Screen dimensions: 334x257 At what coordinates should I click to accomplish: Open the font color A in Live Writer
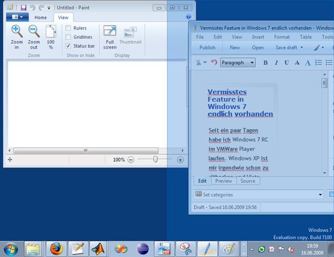307,63
